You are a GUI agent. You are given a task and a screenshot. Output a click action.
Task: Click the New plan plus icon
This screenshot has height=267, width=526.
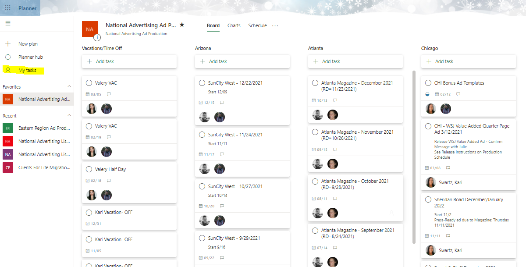coord(9,43)
